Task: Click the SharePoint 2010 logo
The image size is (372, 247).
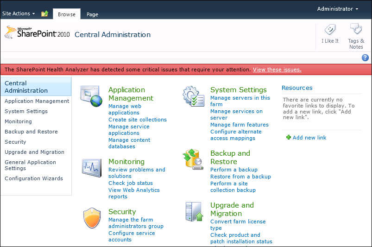Action: point(37,32)
